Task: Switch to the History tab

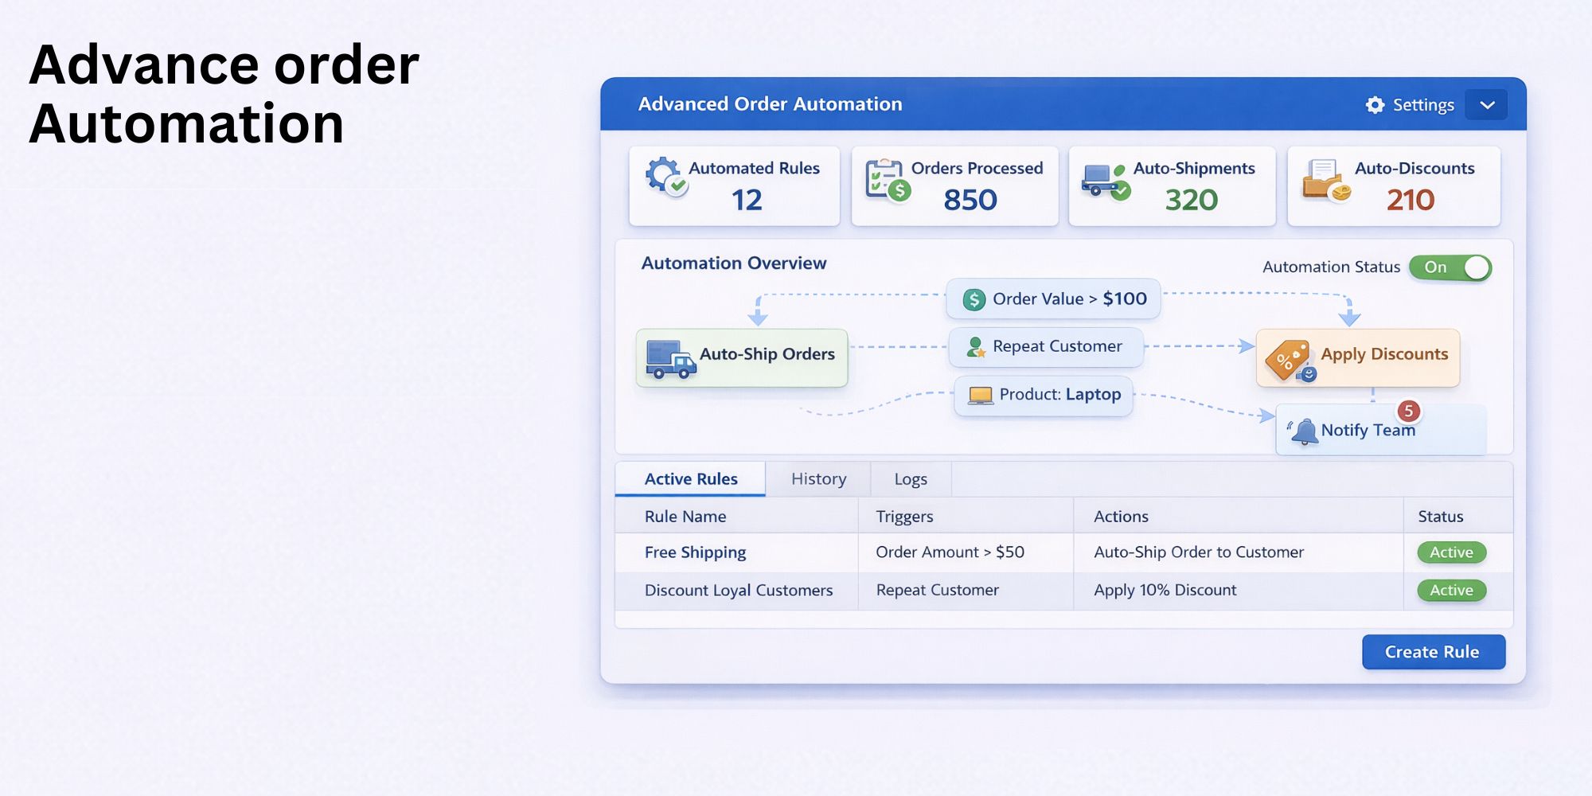Action: [x=817, y=478]
